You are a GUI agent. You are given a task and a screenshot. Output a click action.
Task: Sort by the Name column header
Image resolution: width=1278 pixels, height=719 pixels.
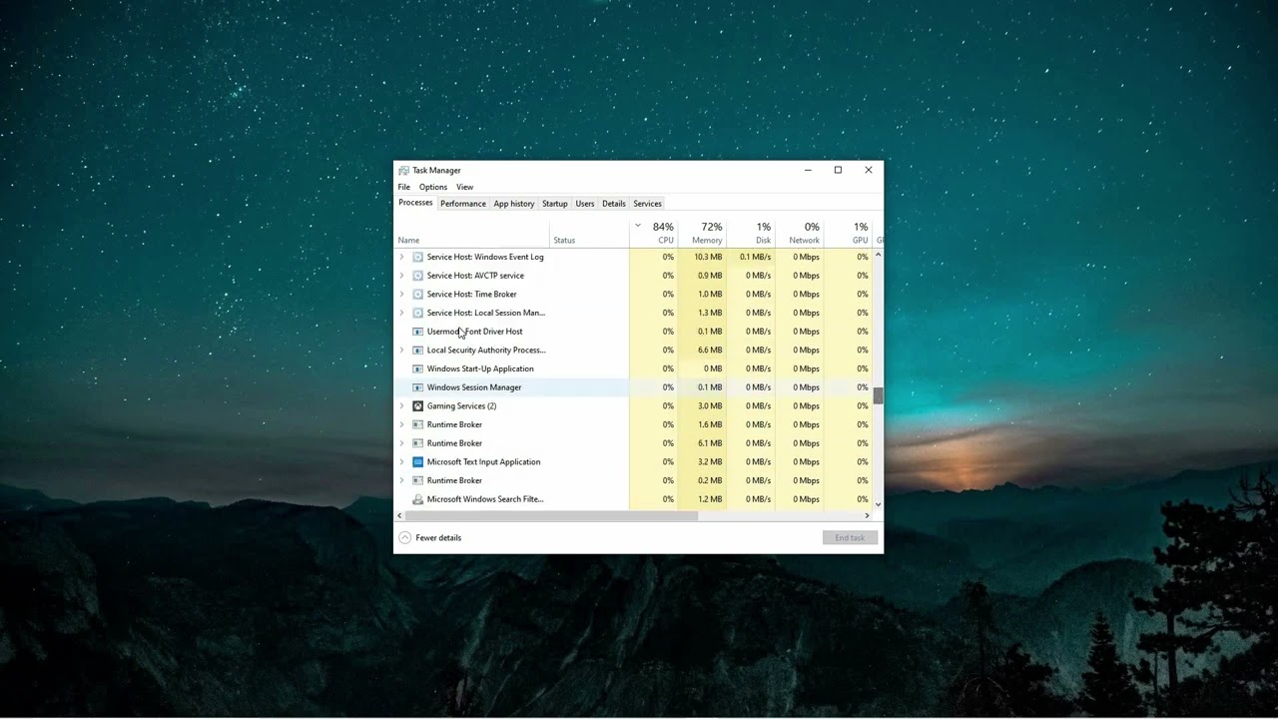coord(472,233)
